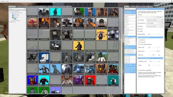
Task: Expand the Browse tree node
Action: tap(10, 22)
